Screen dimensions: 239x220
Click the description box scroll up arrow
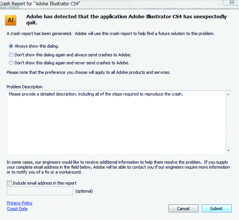click(x=229, y=94)
